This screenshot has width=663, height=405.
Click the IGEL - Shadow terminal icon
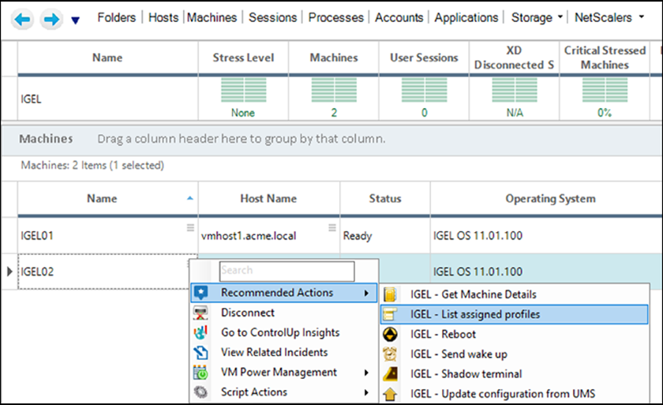point(390,373)
